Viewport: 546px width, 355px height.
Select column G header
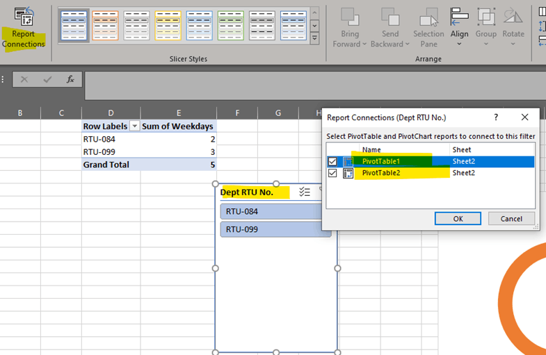278,113
